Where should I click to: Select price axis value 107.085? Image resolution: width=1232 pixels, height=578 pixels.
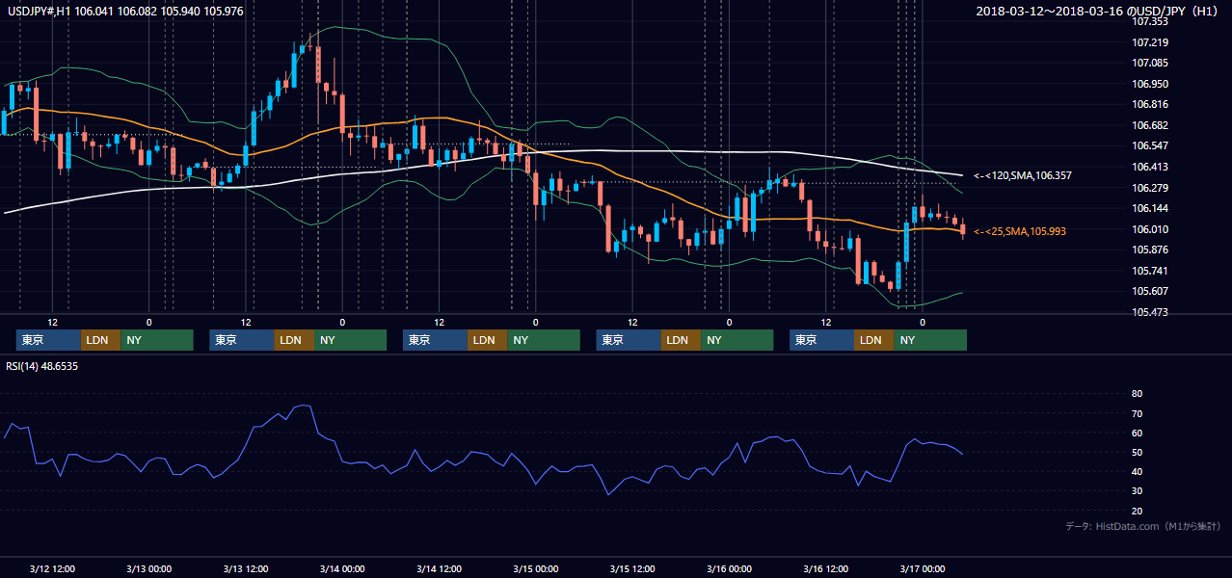(x=1150, y=63)
